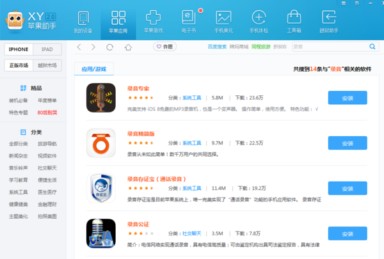Select 主题美化 category
Viewport: 384px width, 259px height.
tap(19, 216)
